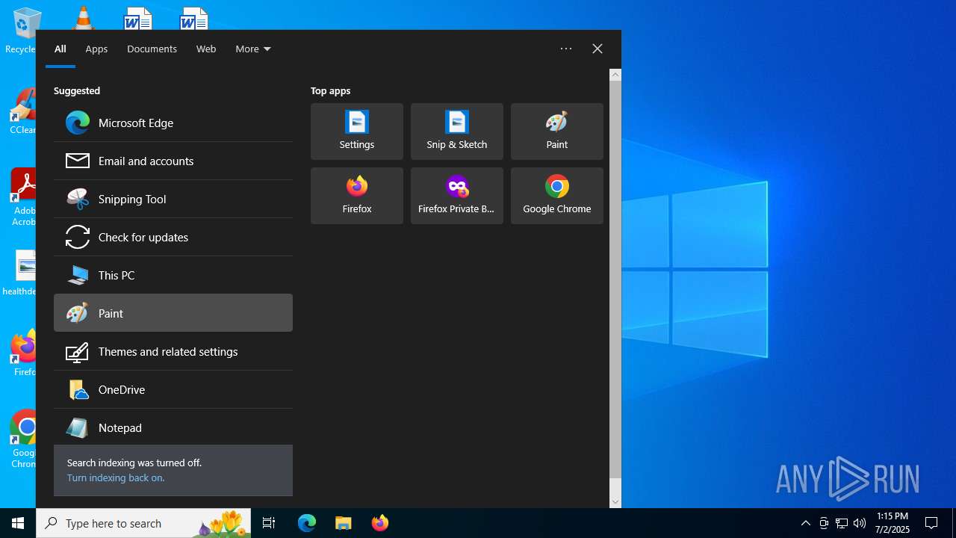Select VLC media player desktop icon
Viewport: 956px width, 538px height.
(x=82, y=17)
